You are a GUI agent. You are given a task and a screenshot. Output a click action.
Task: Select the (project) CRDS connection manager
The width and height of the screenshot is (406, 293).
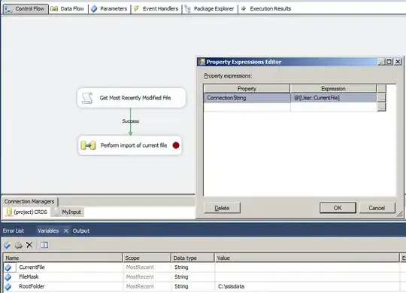pos(27,212)
